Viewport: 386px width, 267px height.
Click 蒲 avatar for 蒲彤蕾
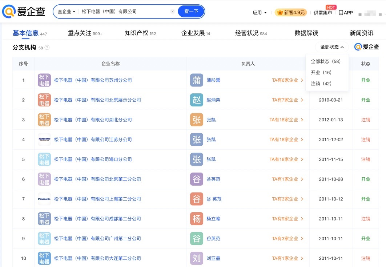pos(196,80)
